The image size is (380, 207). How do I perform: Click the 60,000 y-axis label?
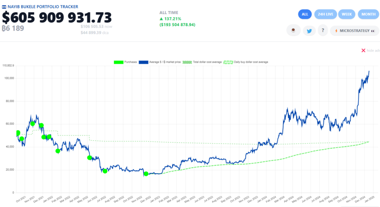[x=10, y=124]
